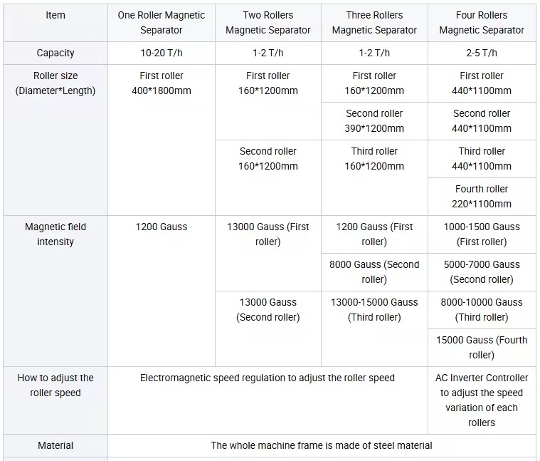This screenshot has width=540, height=461.
Task: Select the 400*1800mm first roller cell
Action: point(162,140)
